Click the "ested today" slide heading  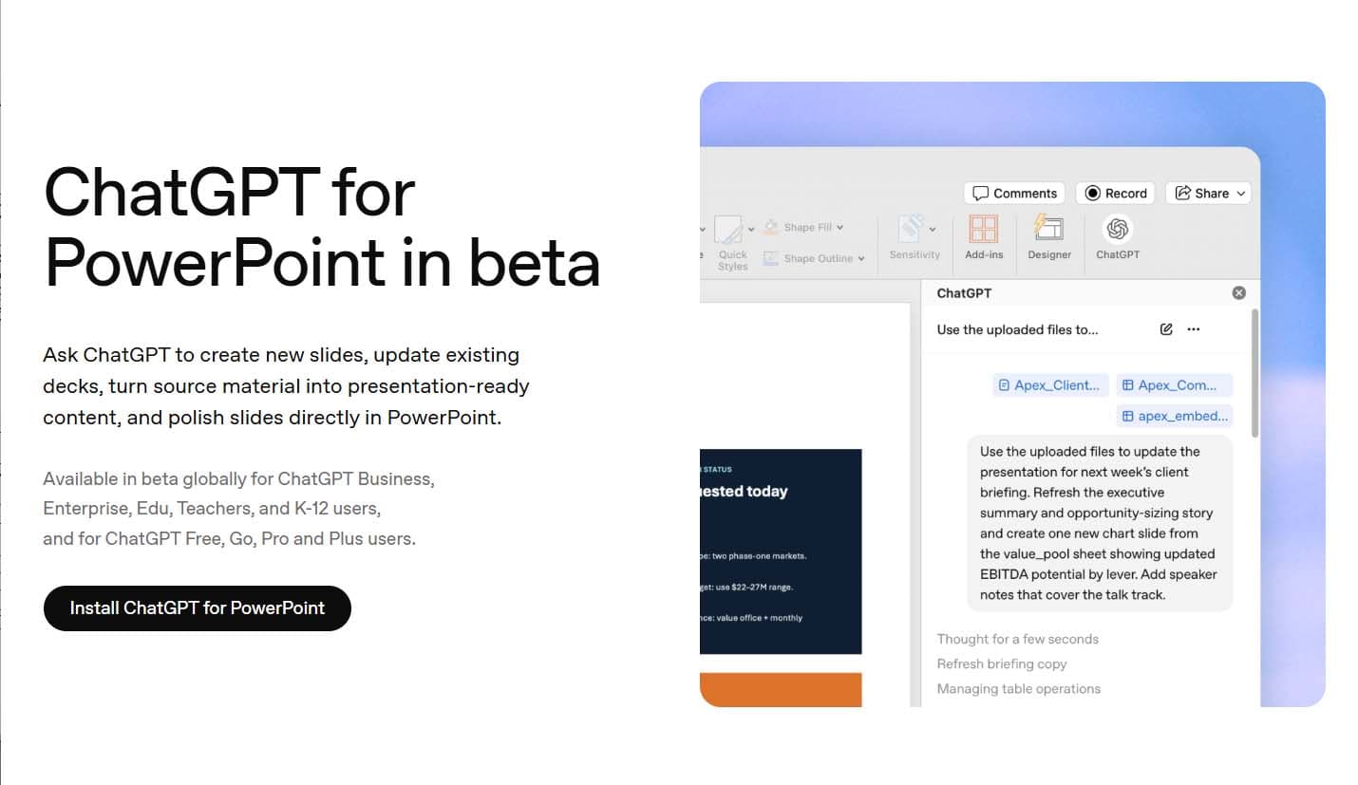[744, 491]
